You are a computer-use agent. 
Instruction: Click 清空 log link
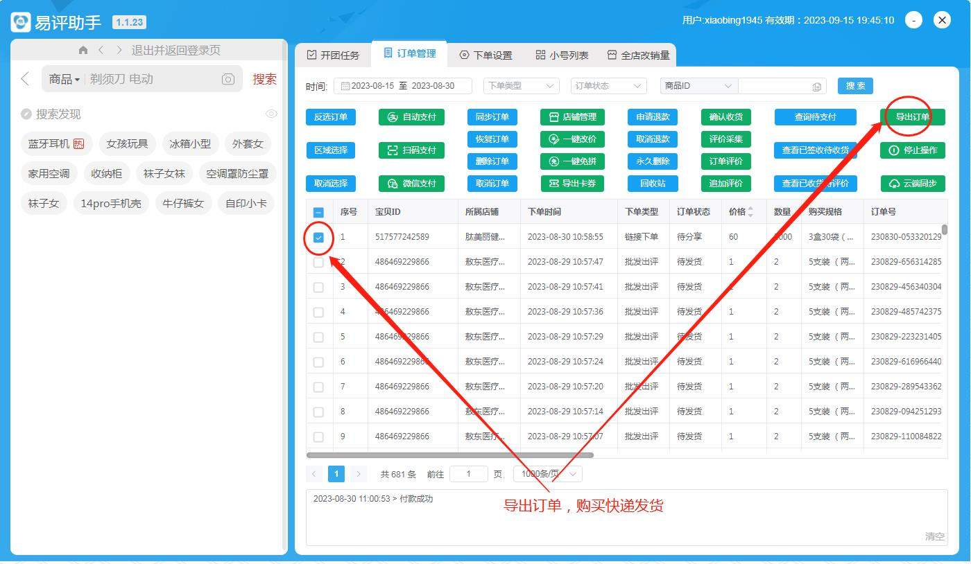(934, 536)
